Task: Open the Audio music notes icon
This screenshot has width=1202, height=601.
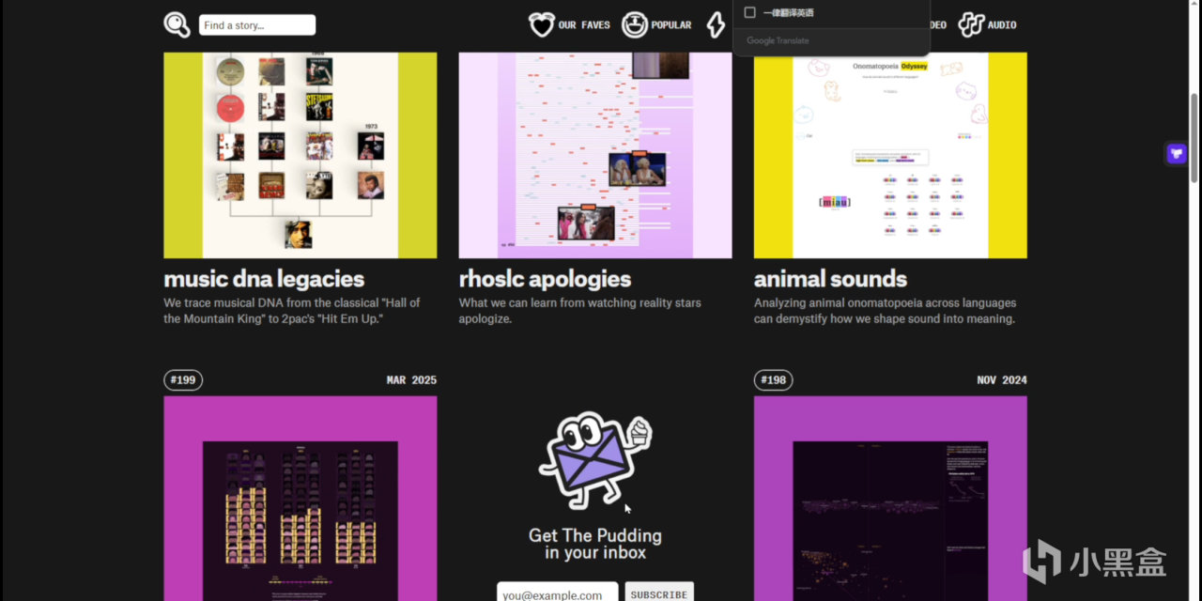Action: tap(971, 24)
